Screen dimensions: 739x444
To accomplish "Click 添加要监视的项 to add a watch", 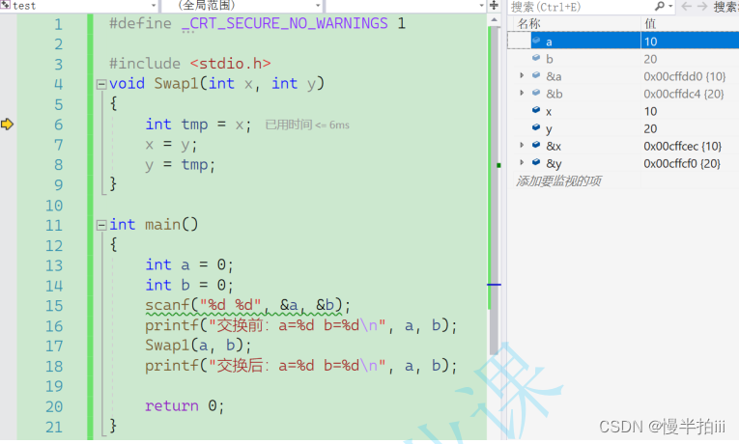I will (x=558, y=181).
